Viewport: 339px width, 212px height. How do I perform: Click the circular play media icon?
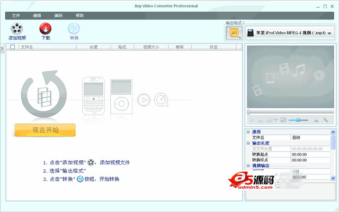[144, 100]
